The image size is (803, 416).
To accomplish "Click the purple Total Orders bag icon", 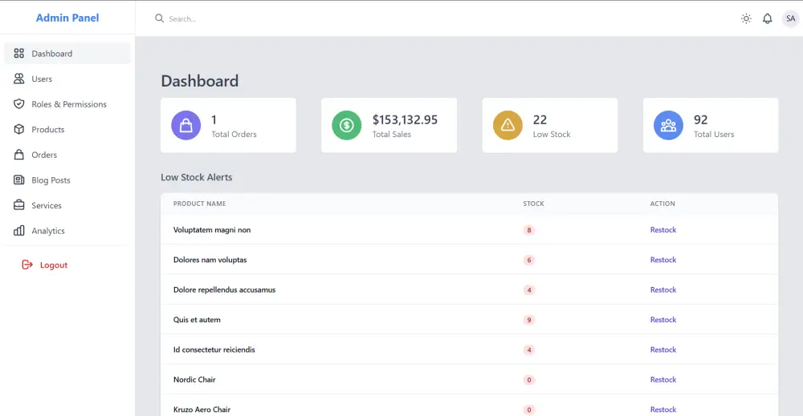I will [186, 125].
